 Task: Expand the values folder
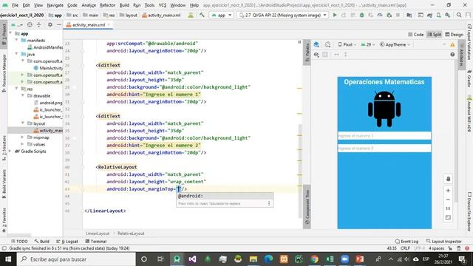tap(22, 144)
